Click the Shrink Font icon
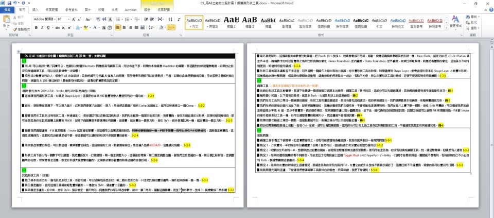 79,19
